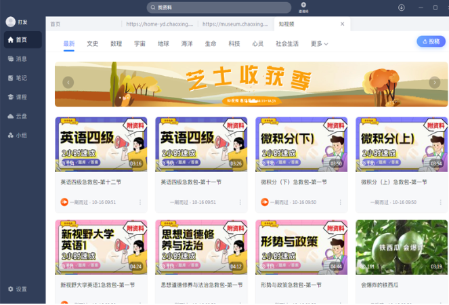Image resolution: width=449 pixels, height=305 pixels.
Task: Open 英语四级 thumbnail with 03:16 duration
Action: (x=101, y=144)
